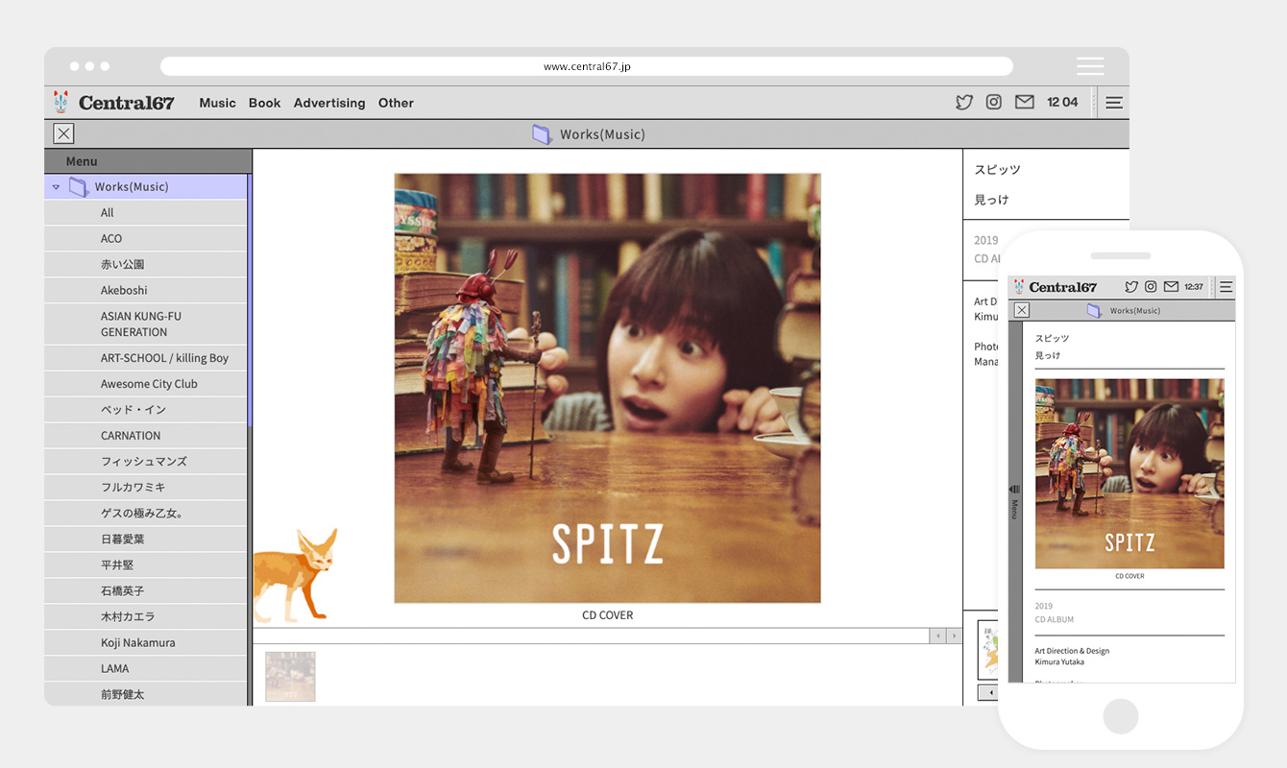The image size is (1287, 768).
Task: Click the browser chrome hamburger menu icon
Action: [x=1090, y=66]
